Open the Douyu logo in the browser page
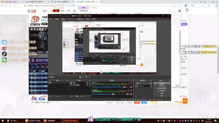 point(32,11)
